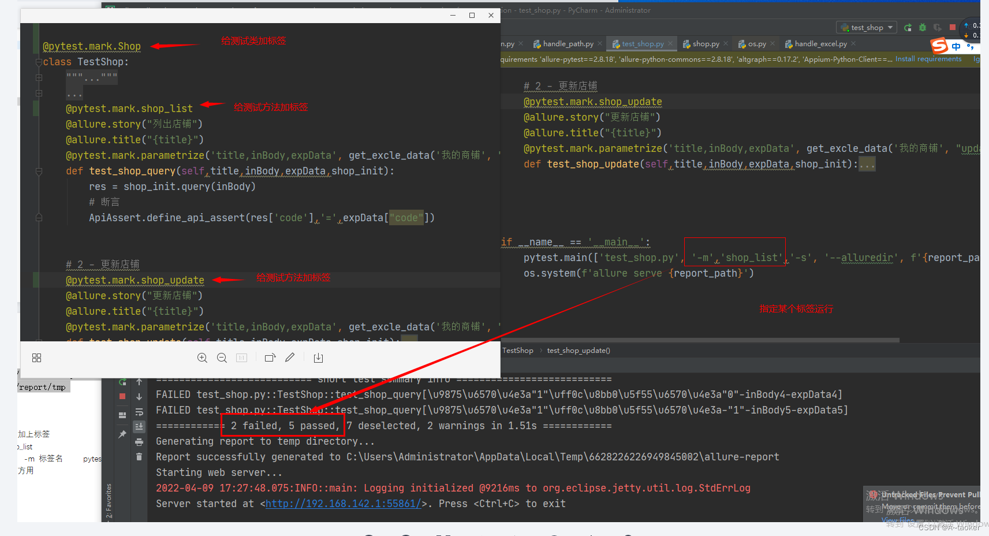Click the Sogou input method S icon

coord(939,45)
